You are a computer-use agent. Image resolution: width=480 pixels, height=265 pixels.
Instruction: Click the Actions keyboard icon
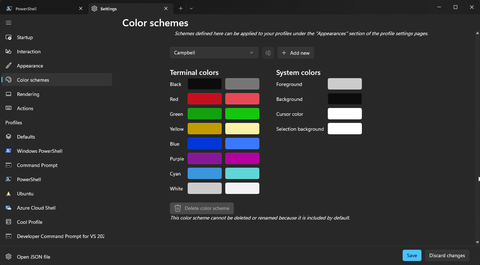[9, 108]
